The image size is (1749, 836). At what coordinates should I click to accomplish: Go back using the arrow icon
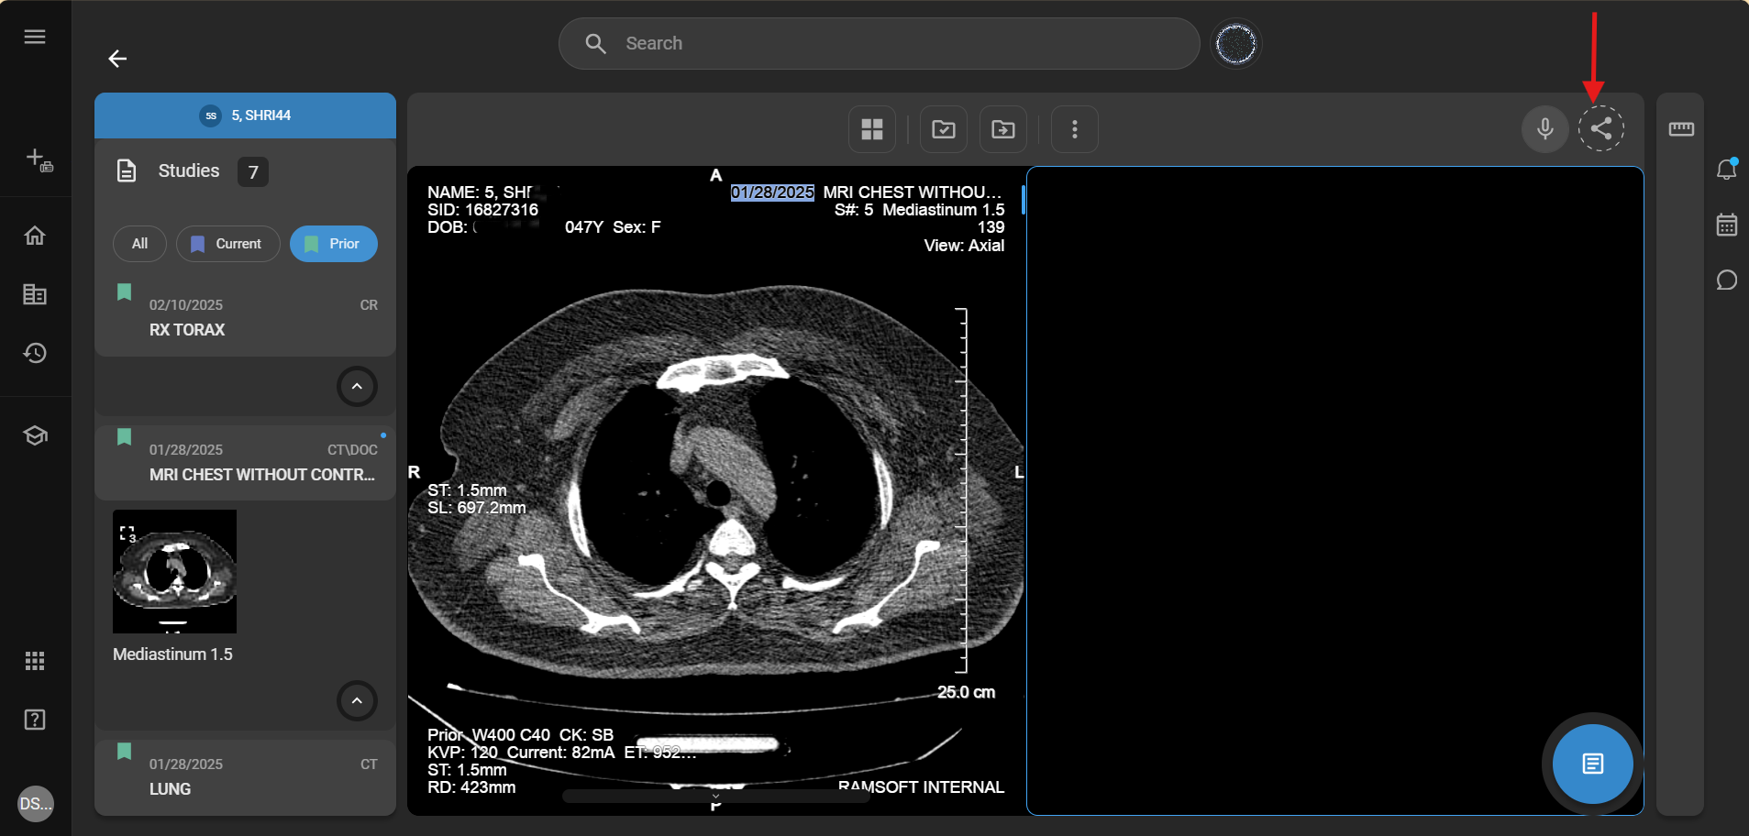117,59
